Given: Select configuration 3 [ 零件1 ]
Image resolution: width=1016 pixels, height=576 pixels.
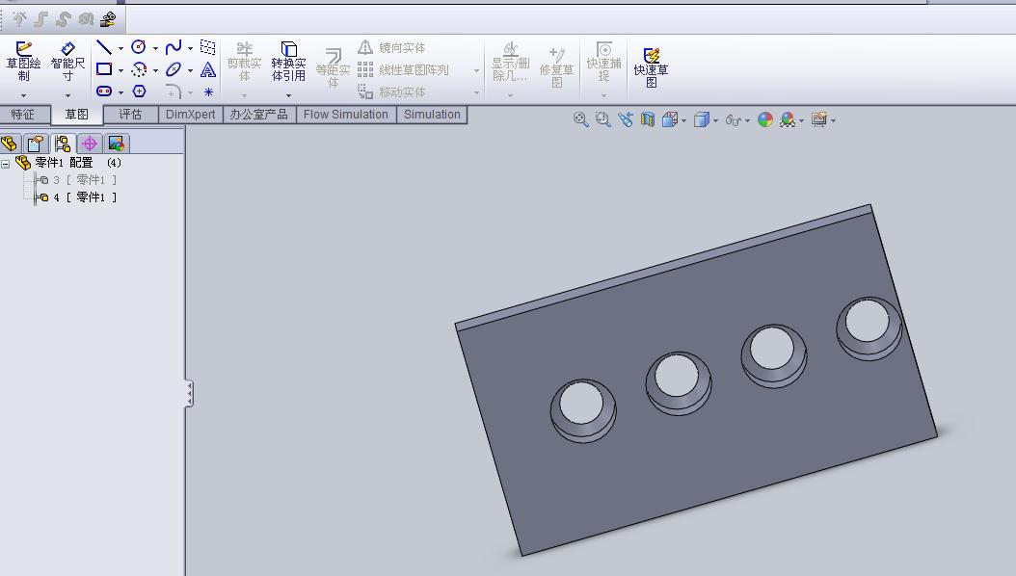Looking at the screenshot, I should point(76,180).
